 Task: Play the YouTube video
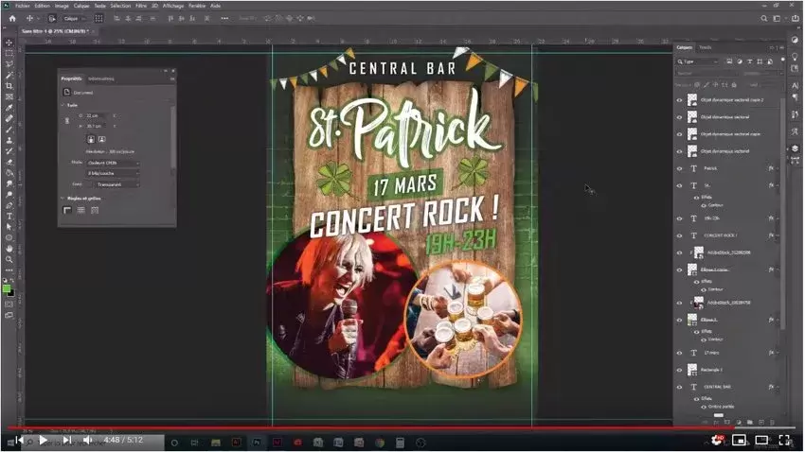pos(44,441)
